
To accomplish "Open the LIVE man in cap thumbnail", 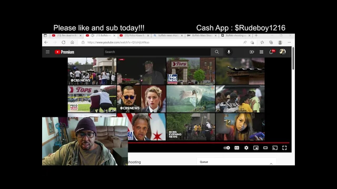I will coord(141,71).
